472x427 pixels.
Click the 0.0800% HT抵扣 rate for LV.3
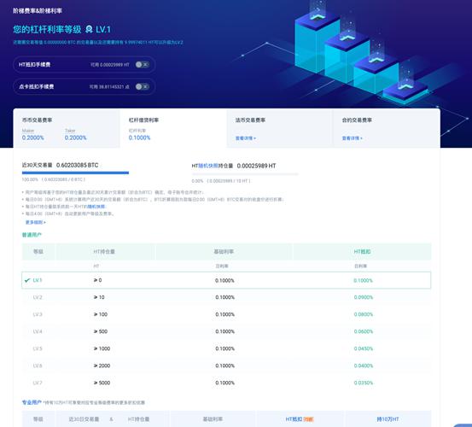click(364, 314)
